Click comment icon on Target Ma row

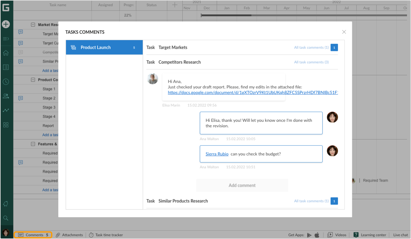[21, 32]
